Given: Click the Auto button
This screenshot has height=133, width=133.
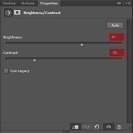Looking at the screenshot, I should pyautogui.click(x=115, y=25).
